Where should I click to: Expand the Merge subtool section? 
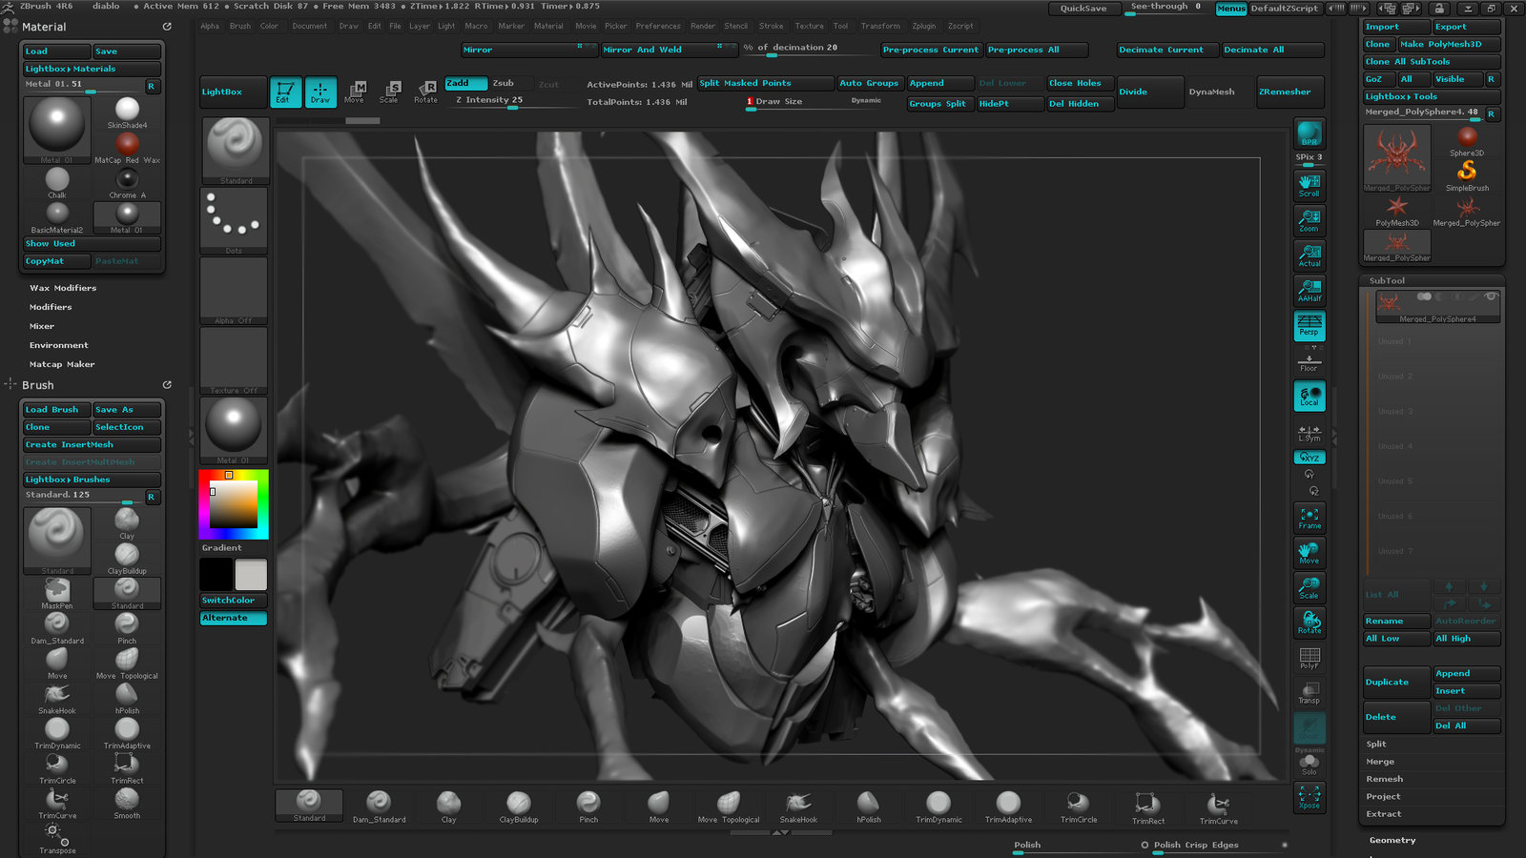click(1380, 762)
